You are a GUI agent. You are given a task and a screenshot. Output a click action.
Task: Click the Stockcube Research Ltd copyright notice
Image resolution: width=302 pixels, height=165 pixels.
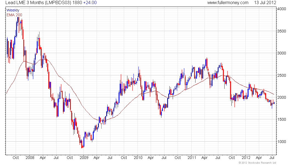(x=257, y=163)
